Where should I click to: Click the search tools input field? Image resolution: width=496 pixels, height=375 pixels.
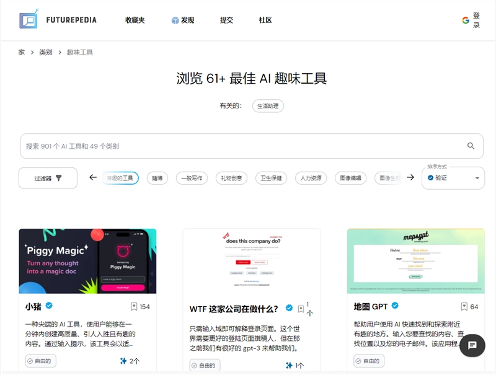242,146
